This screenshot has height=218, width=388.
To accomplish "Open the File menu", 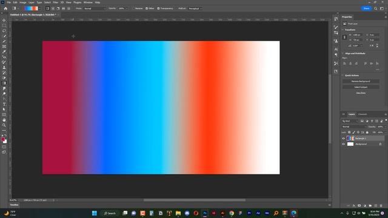I will pyautogui.click(x=8, y=2).
